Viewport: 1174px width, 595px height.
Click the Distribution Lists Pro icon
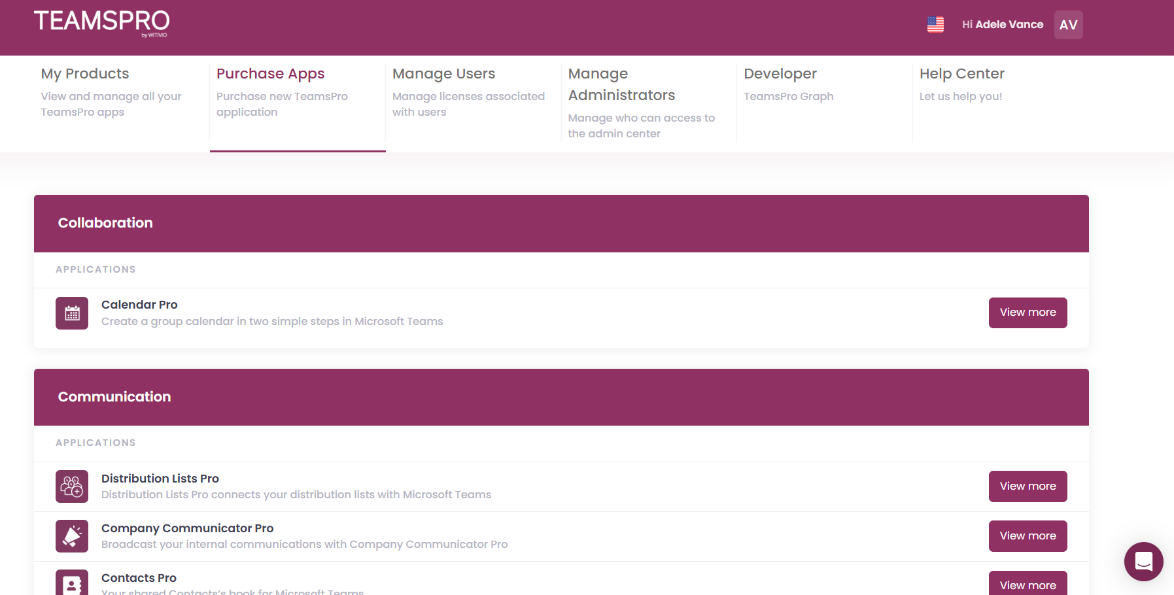pyautogui.click(x=72, y=486)
